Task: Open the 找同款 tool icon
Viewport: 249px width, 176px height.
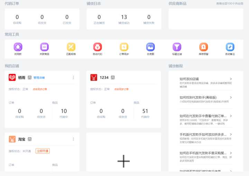Action: 18,47
